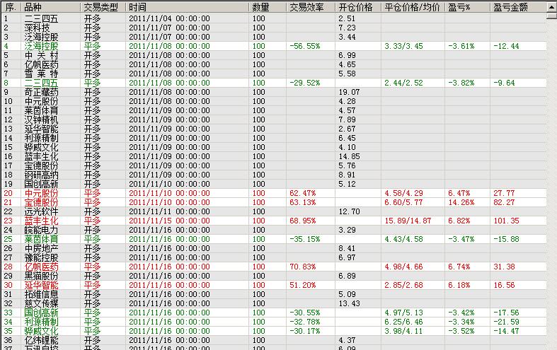Select row 16 stock 蓝丰生化
Viewport: 557px width, 350px height.
pos(41,156)
